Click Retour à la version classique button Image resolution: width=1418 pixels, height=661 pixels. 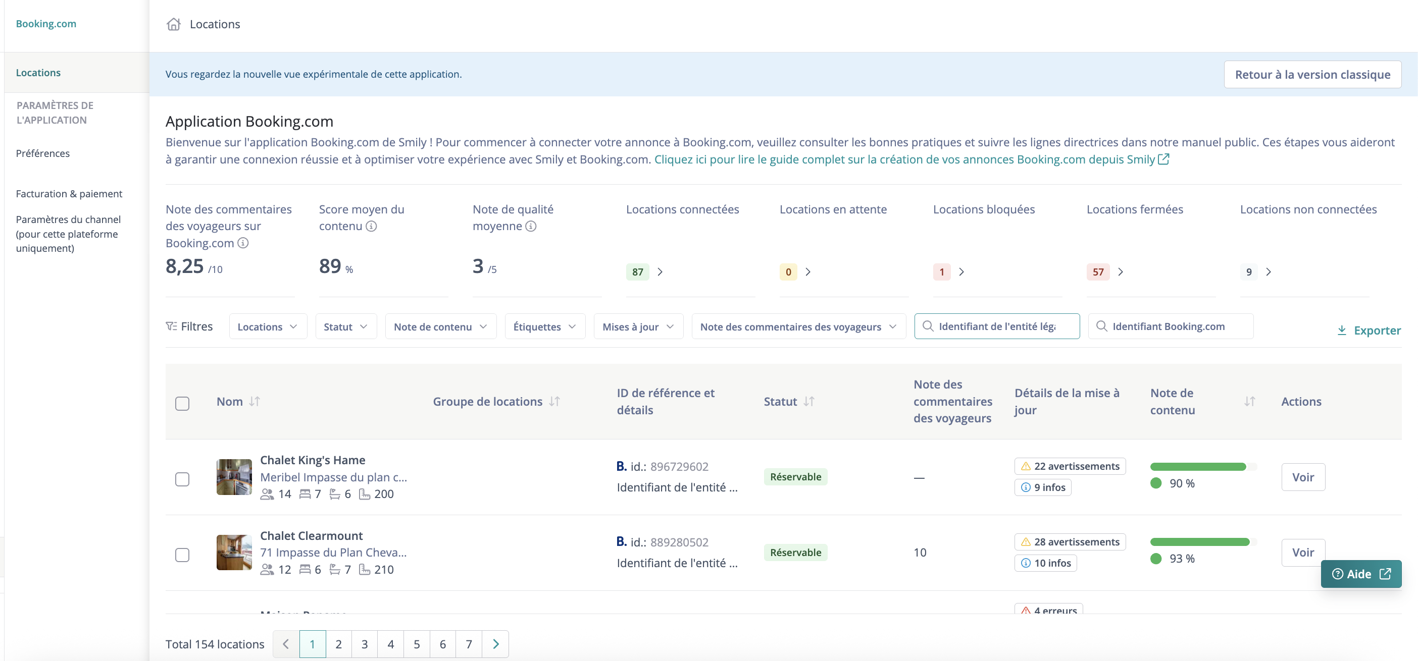pos(1312,74)
